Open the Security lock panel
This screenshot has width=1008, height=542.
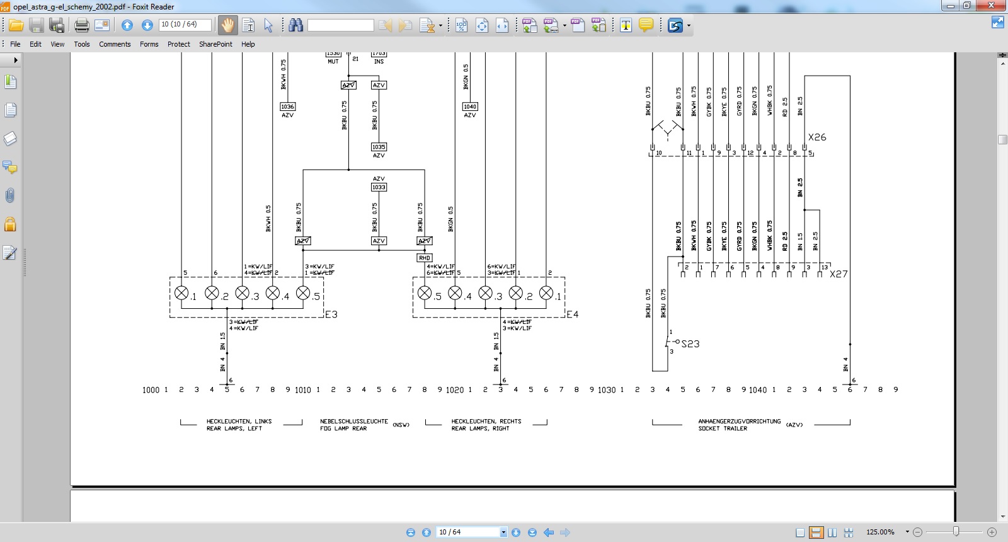[x=10, y=224]
